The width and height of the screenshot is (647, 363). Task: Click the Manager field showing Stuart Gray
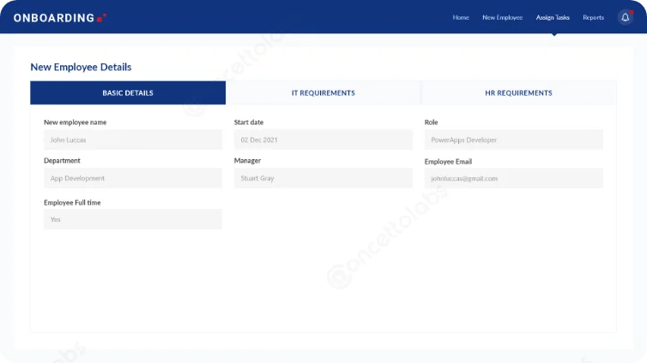pos(323,178)
